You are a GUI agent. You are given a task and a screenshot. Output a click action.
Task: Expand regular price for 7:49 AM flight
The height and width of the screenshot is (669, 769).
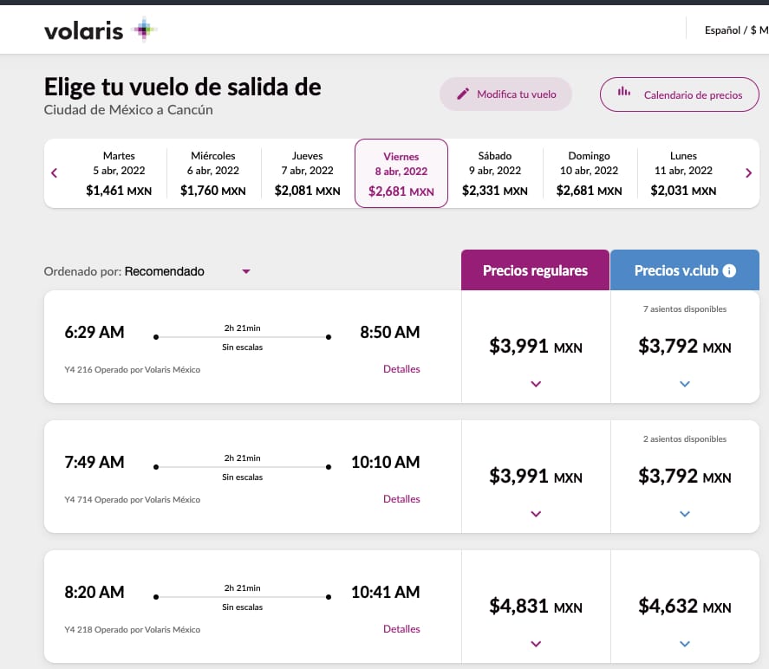click(535, 514)
